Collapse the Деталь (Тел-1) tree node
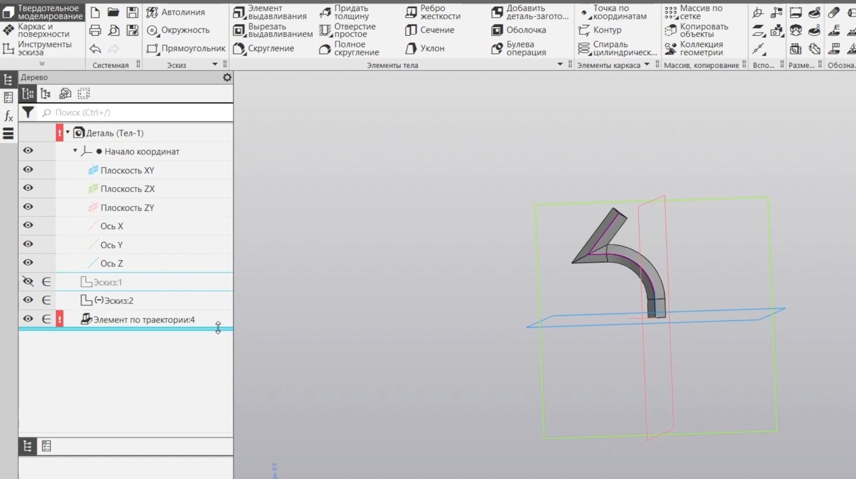The width and height of the screenshot is (856, 479). 68,132
